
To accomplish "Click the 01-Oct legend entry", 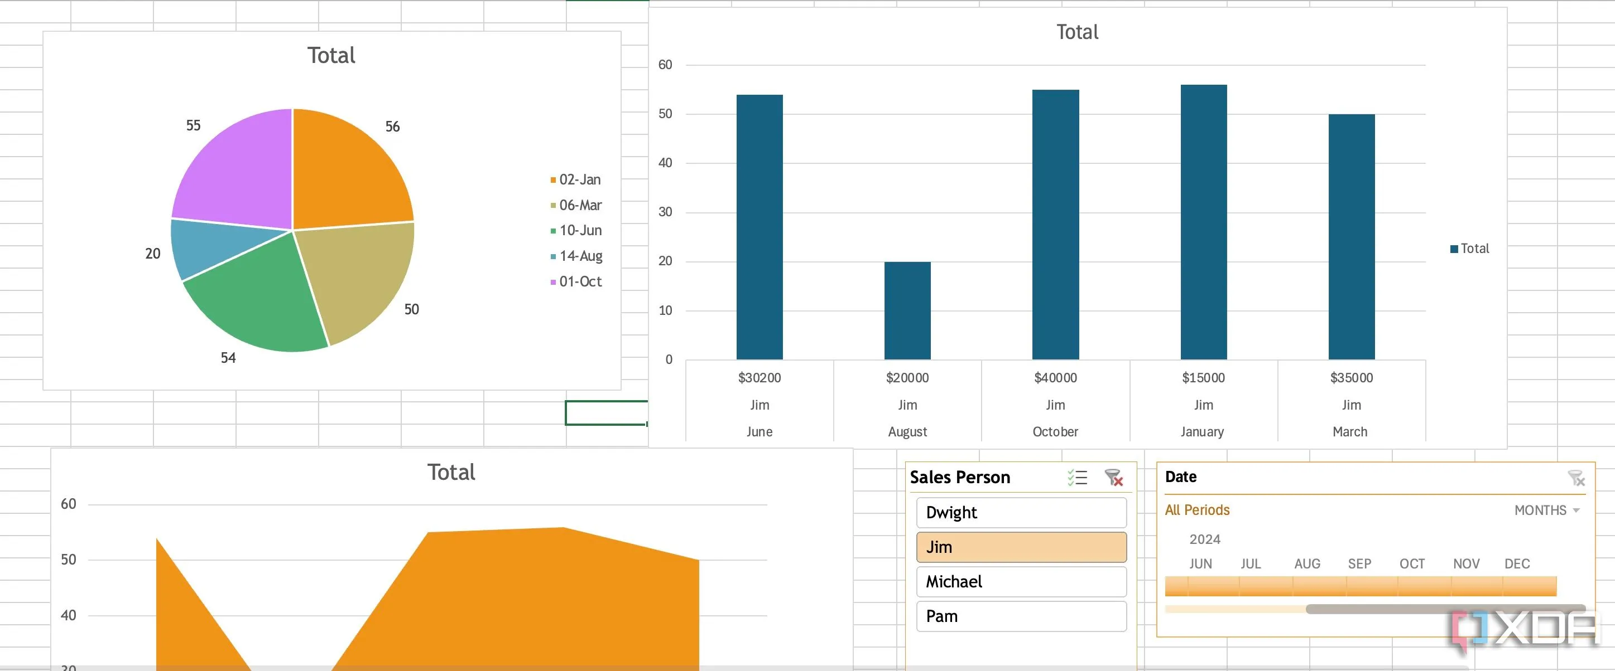I will point(575,281).
